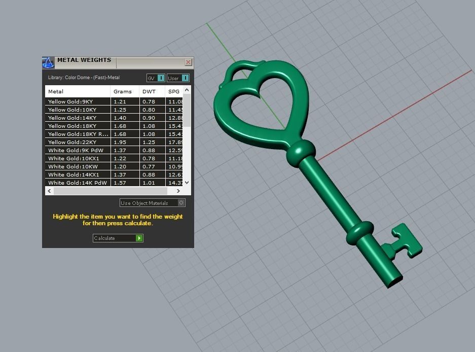This screenshot has width=475, height=352.
Task: Select the White Gold:10KW row
Action: (x=114, y=166)
